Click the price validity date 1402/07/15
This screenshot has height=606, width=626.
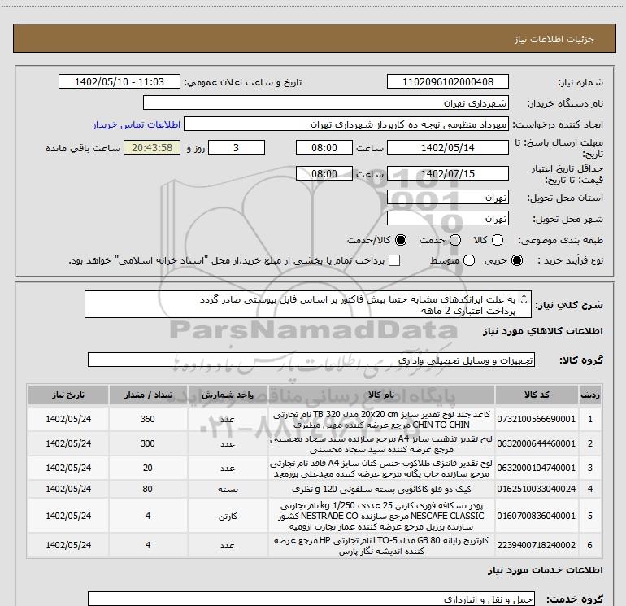pyautogui.click(x=447, y=173)
